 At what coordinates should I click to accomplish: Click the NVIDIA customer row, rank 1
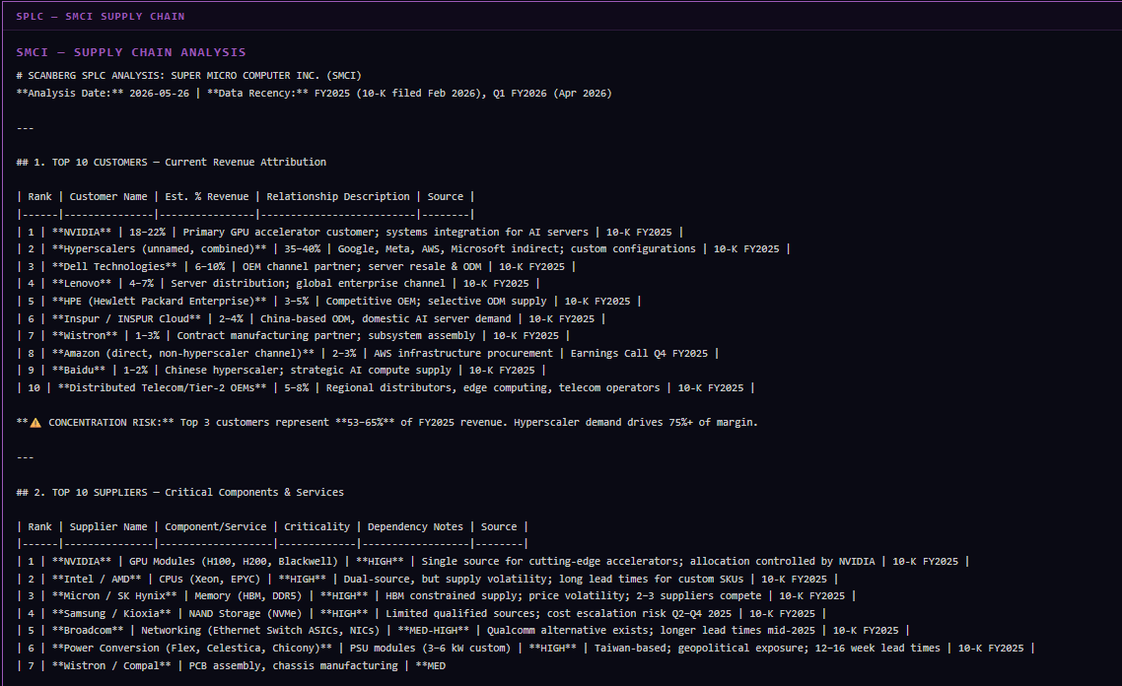[350, 233]
